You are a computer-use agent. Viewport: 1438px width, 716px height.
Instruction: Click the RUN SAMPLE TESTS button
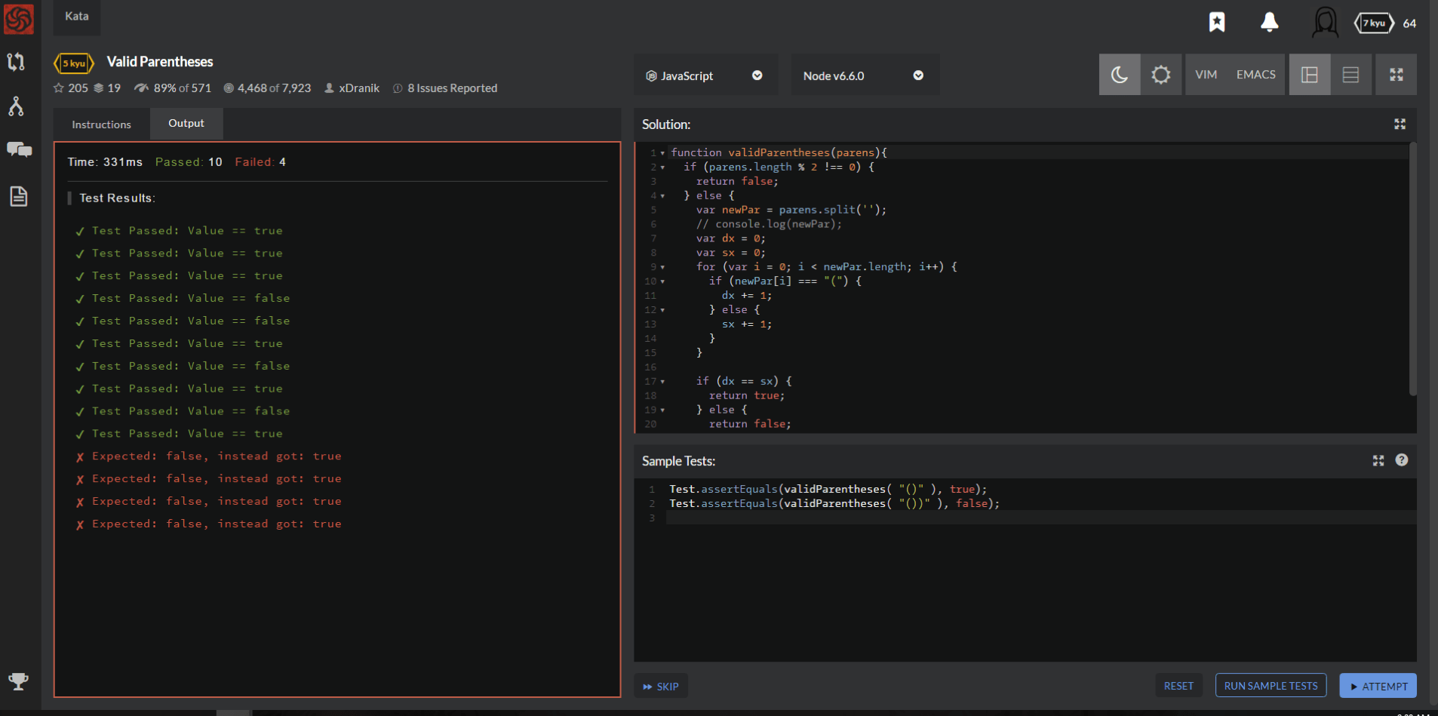[x=1271, y=686]
